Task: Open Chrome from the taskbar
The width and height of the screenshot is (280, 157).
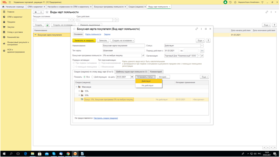Action: click(68, 154)
